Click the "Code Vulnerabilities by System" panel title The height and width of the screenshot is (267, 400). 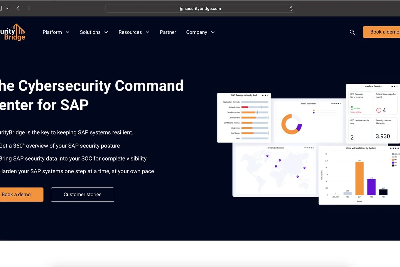coord(361,148)
